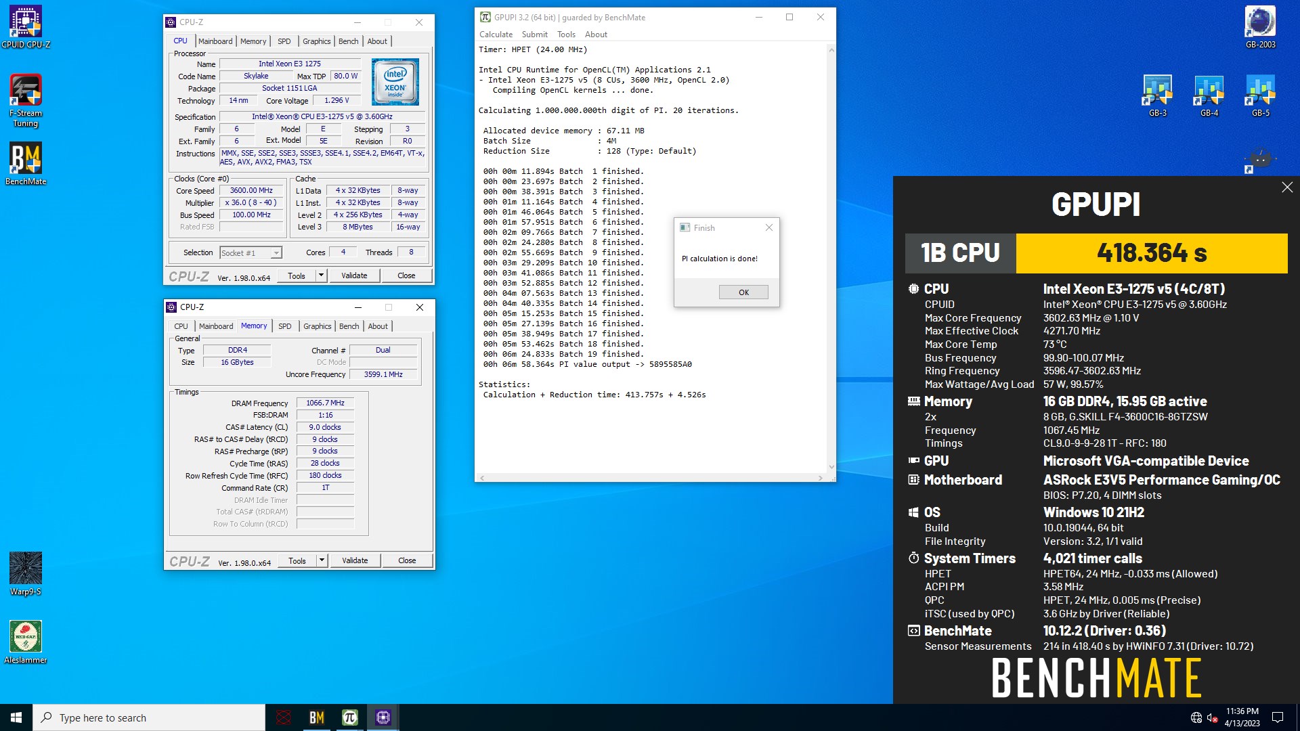
Task: Close the BenchMate GPUPI result panel
Action: click(x=1287, y=187)
